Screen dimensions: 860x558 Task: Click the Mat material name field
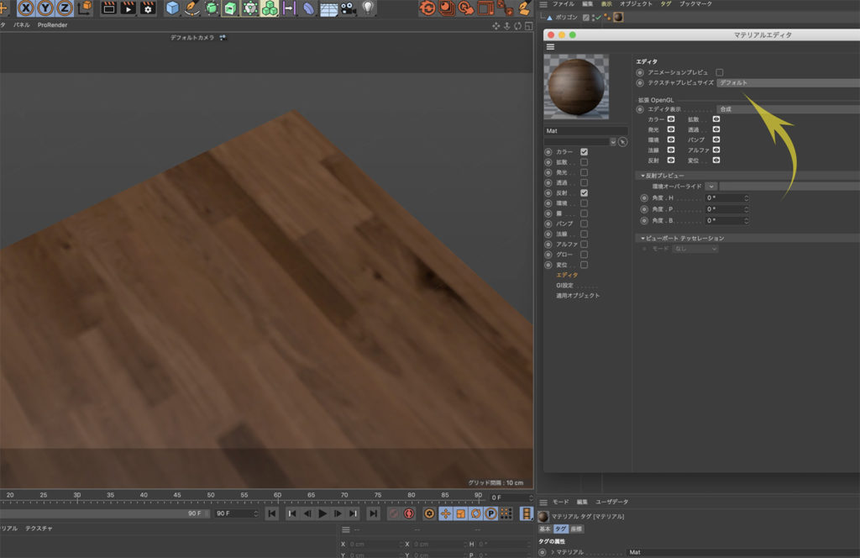pos(585,130)
